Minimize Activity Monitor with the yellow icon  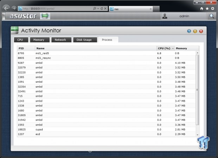coord(195,31)
